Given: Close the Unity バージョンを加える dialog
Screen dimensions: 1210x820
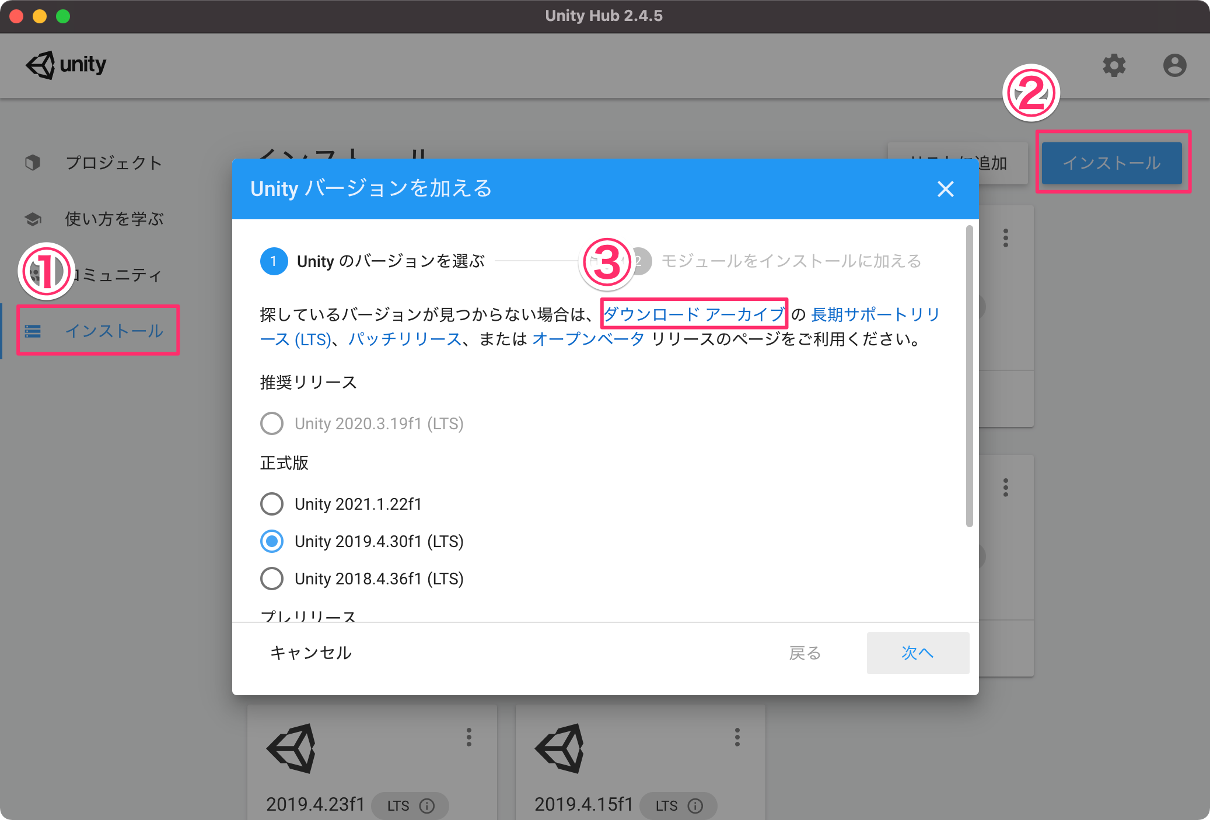Looking at the screenshot, I should (x=946, y=189).
